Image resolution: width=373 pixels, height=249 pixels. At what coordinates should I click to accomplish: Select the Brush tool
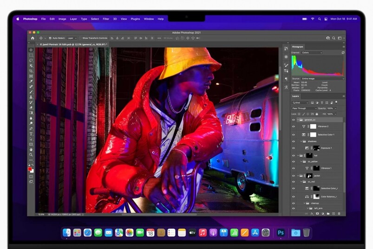tap(31, 92)
